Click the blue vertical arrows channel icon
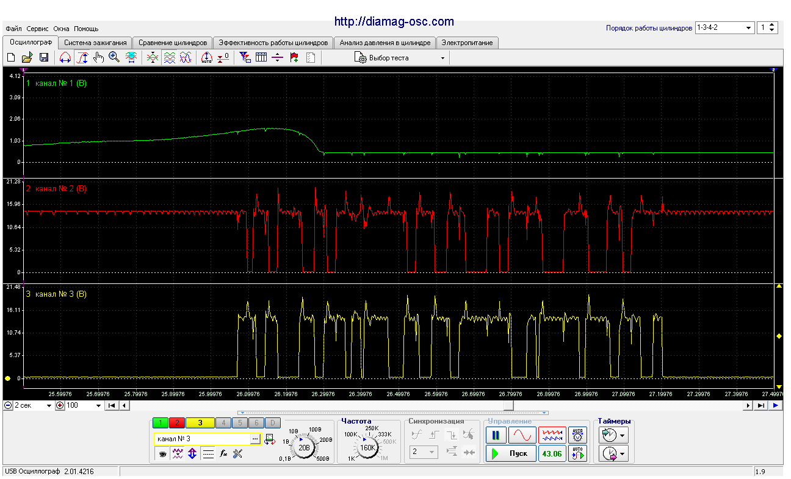Screen dimensions: 791x479 (192, 453)
